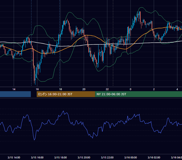Click the 3/15 20:00 timestamp label

tap(84, 157)
